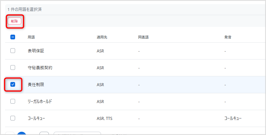Open the コールキュー term in list
This screenshot has height=135, width=266.
pos(36,118)
